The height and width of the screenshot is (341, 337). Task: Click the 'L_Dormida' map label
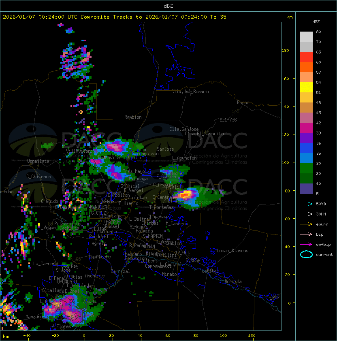[230, 281]
